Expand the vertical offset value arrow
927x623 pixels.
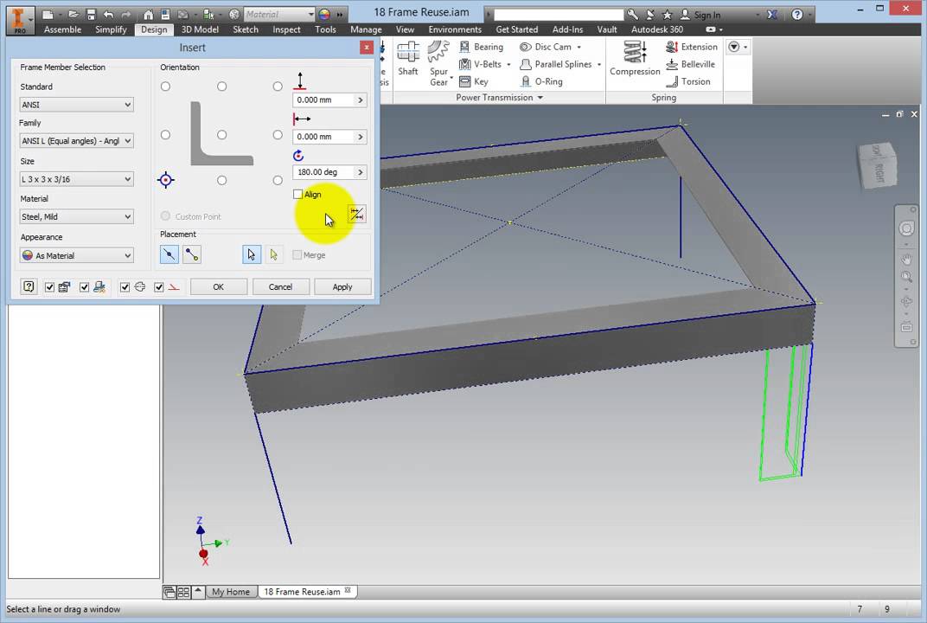(360, 100)
